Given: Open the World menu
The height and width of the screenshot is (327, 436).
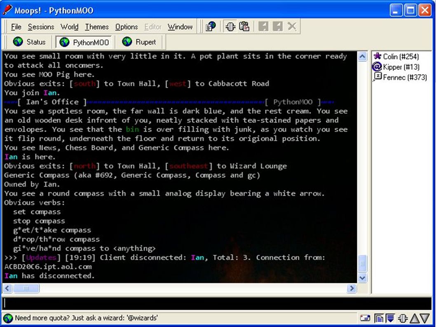Looking at the screenshot, I should tap(69, 27).
